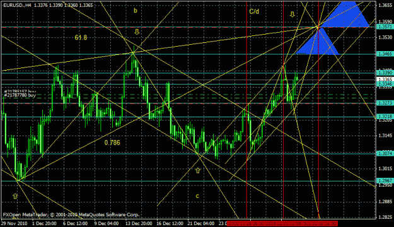Click the '16 Dec 12:00' time label
Image resolution: width=394 pixels, height=227 pixels.
coord(170,223)
